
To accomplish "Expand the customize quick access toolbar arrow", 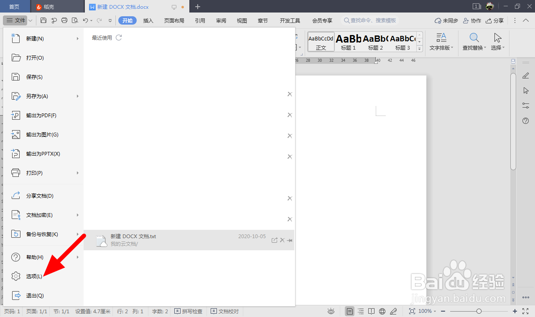I will [110, 20].
